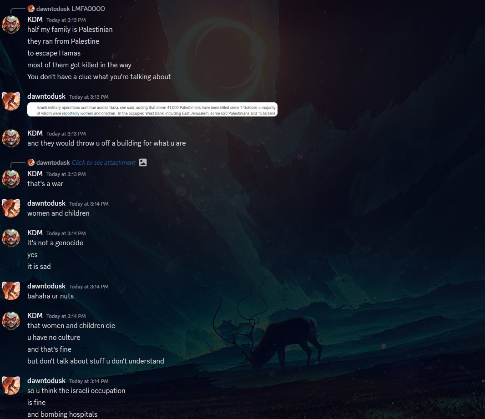Viewport: 485px width, 419px height.
Task: Select message "so u think the israeli occupation"
Action: [76, 390]
